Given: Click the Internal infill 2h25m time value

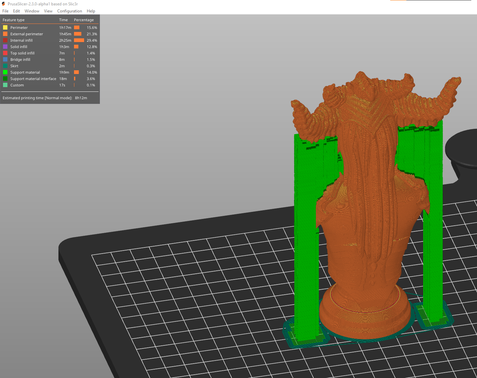Looking at the screenshot, I should click(65, 40).
